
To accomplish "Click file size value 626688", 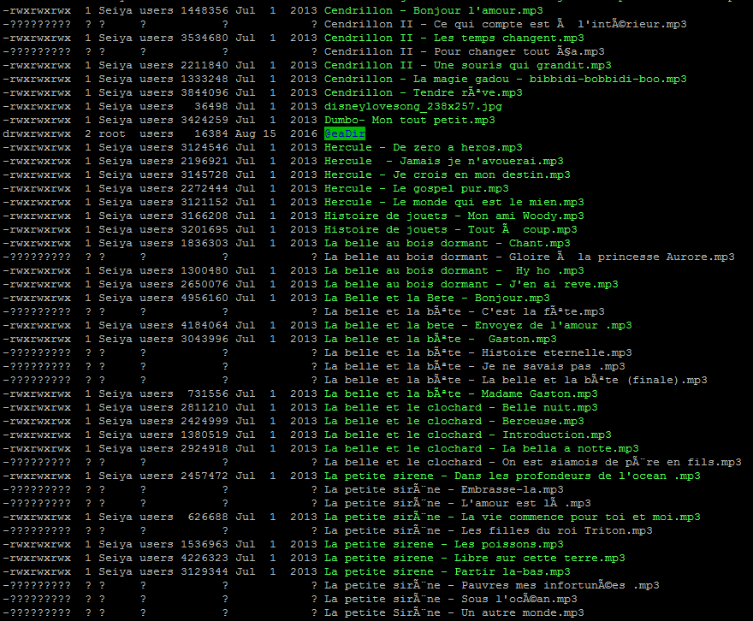I will (207, 517).
